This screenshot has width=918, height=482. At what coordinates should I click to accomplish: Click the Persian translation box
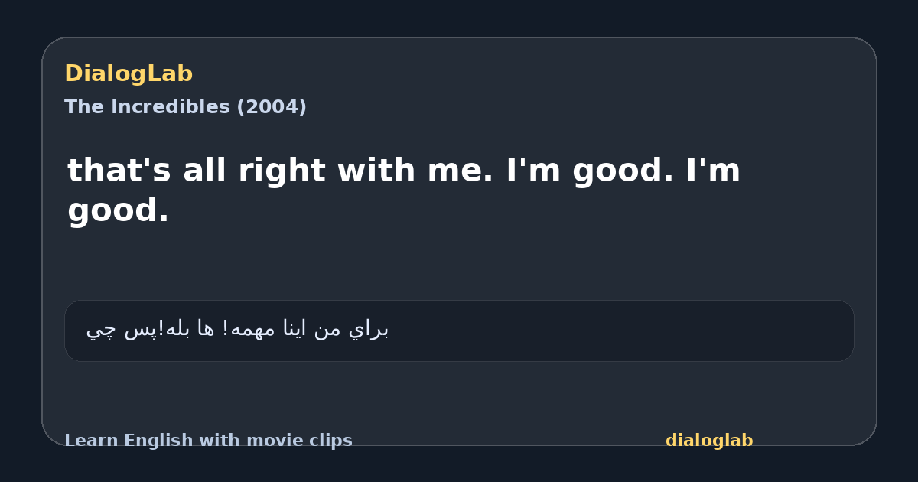[x=459, y=331]
